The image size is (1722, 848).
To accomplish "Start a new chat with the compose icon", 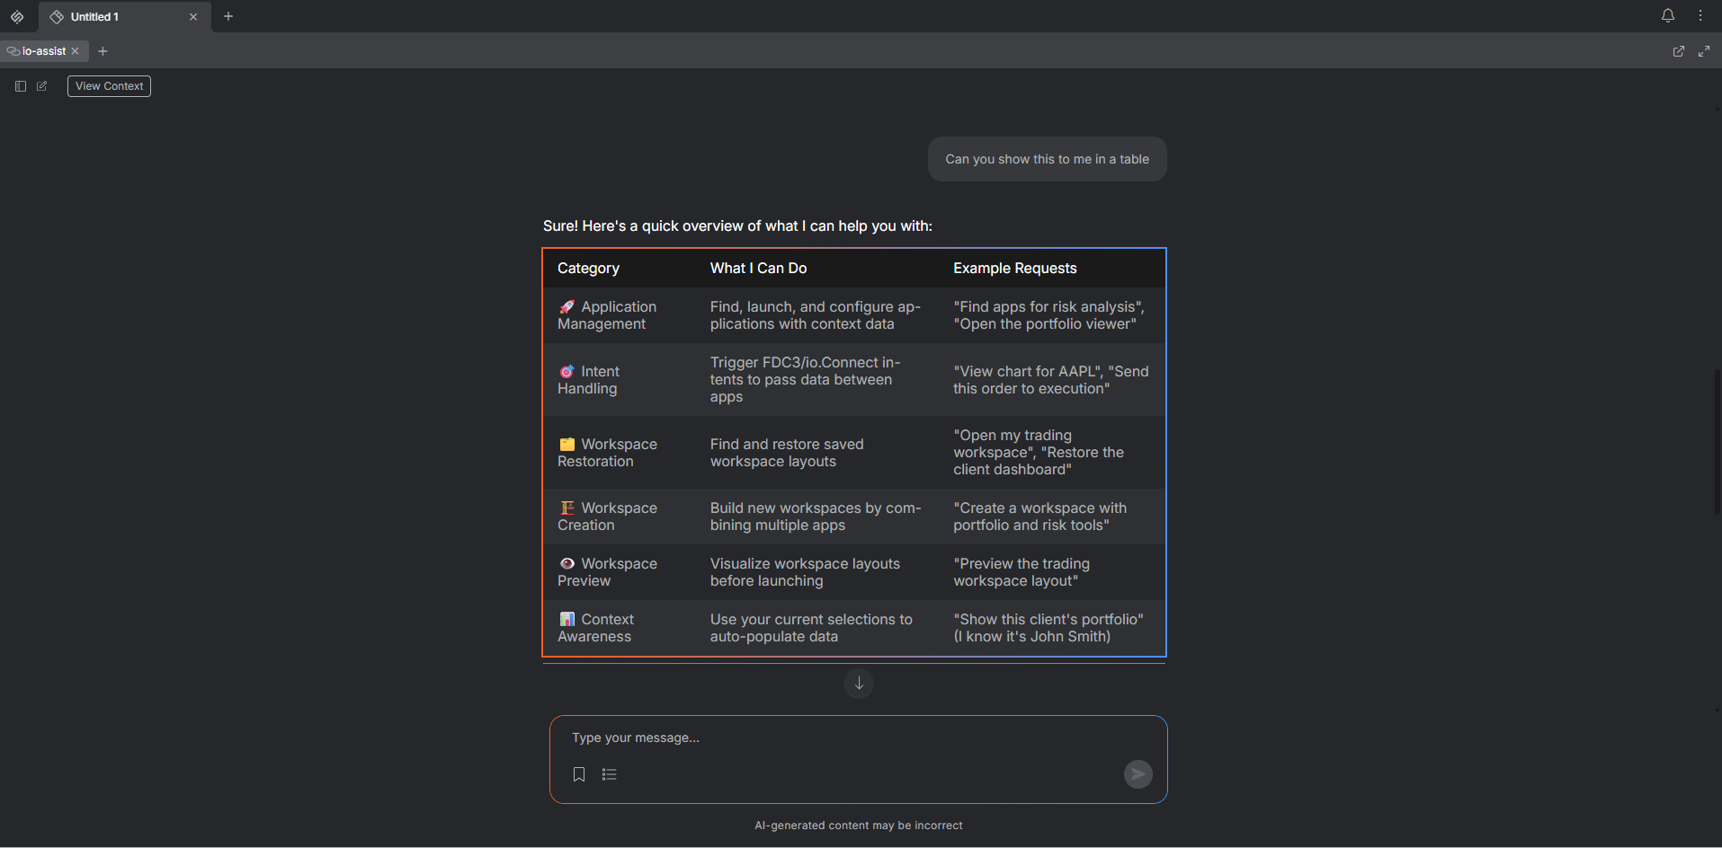I will pos(41,86).
